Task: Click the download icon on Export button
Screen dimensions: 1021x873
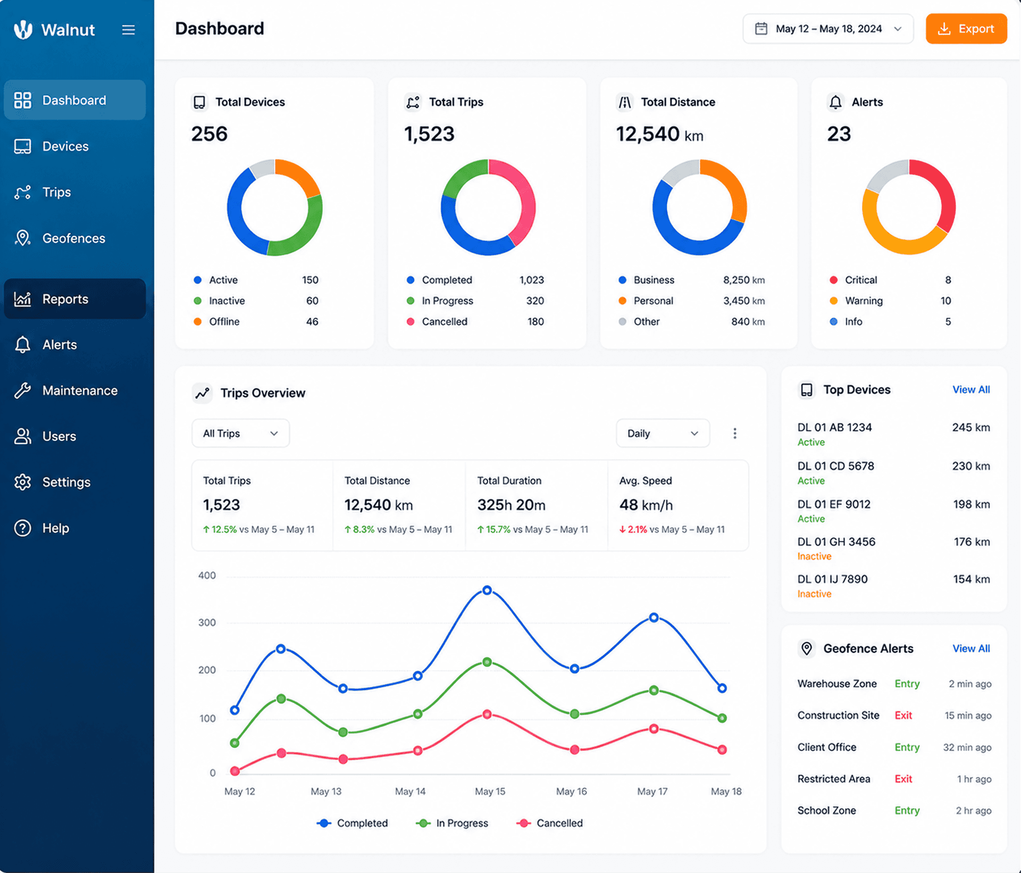Action: tap(944, 29)
